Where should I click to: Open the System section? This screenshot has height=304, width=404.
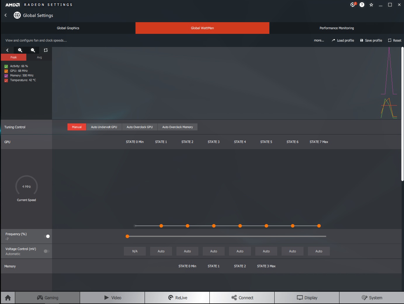point(372,298)
